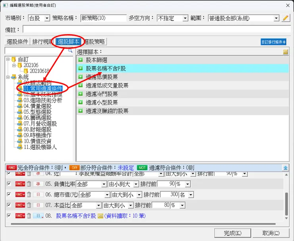Viewport: 294px width, 241px height.
Task: Add the 股本篩選 script with its green plus
Action: 80,60
